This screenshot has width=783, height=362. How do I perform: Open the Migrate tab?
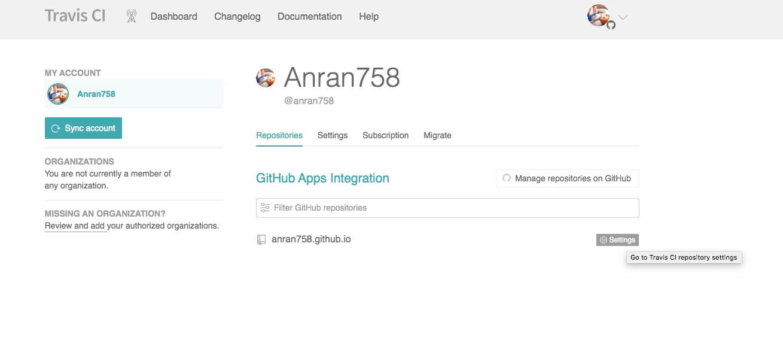(x=437, y=135)
